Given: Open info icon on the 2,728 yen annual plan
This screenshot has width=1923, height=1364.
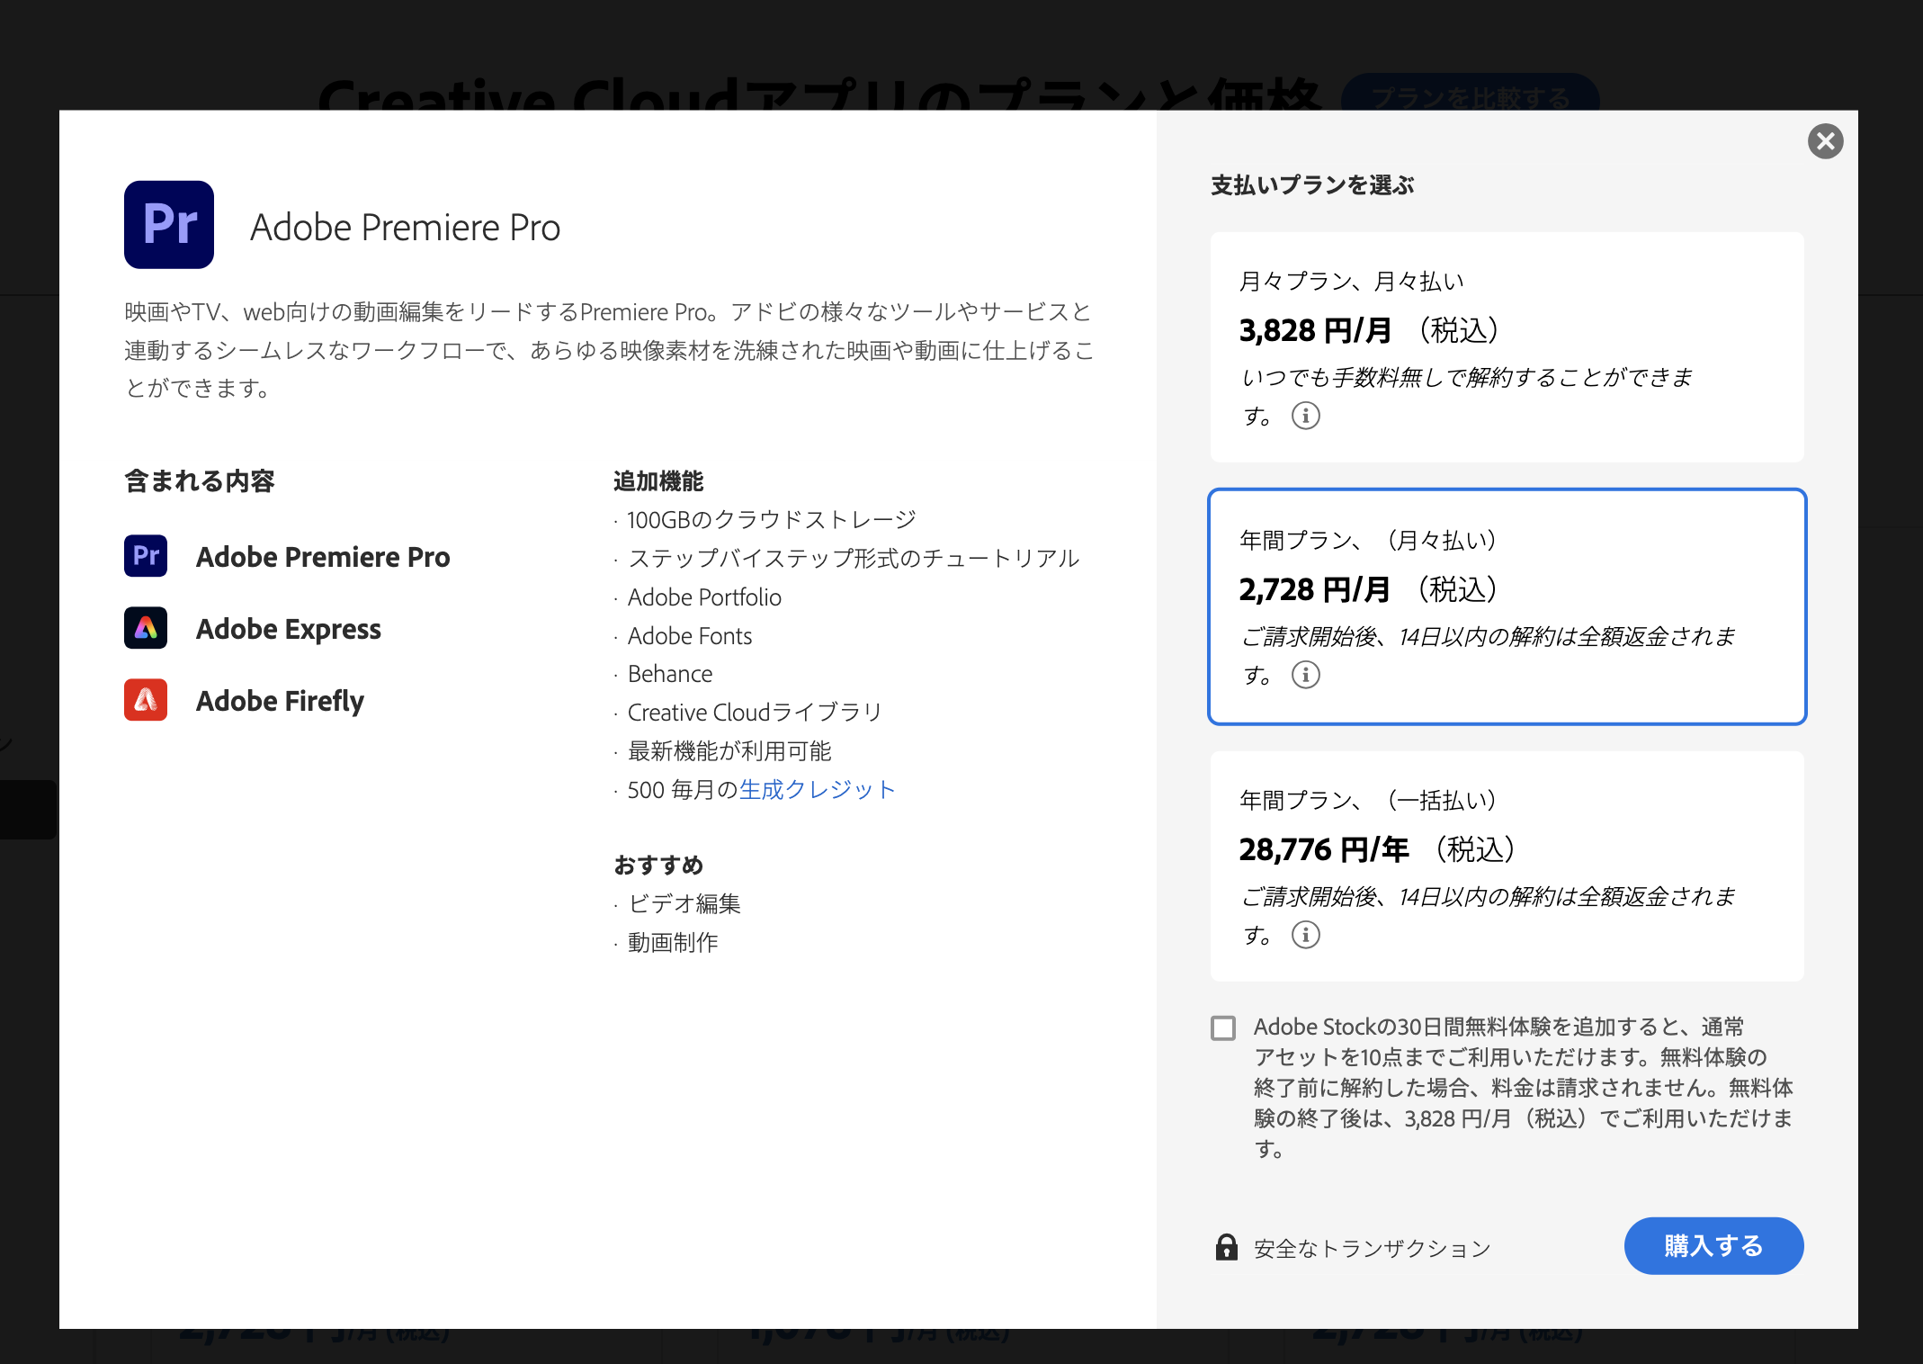Looking at the screenshot, I should (1305, 675).
